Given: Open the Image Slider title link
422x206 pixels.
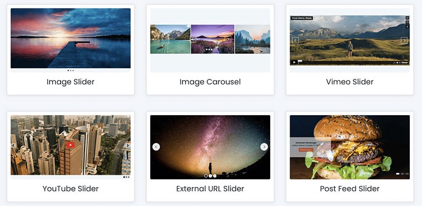Looking at the screenshot, I should 71,82.
